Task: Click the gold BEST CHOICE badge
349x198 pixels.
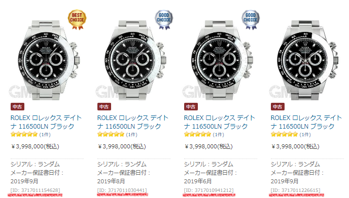Action: click(x=77, y=20)
